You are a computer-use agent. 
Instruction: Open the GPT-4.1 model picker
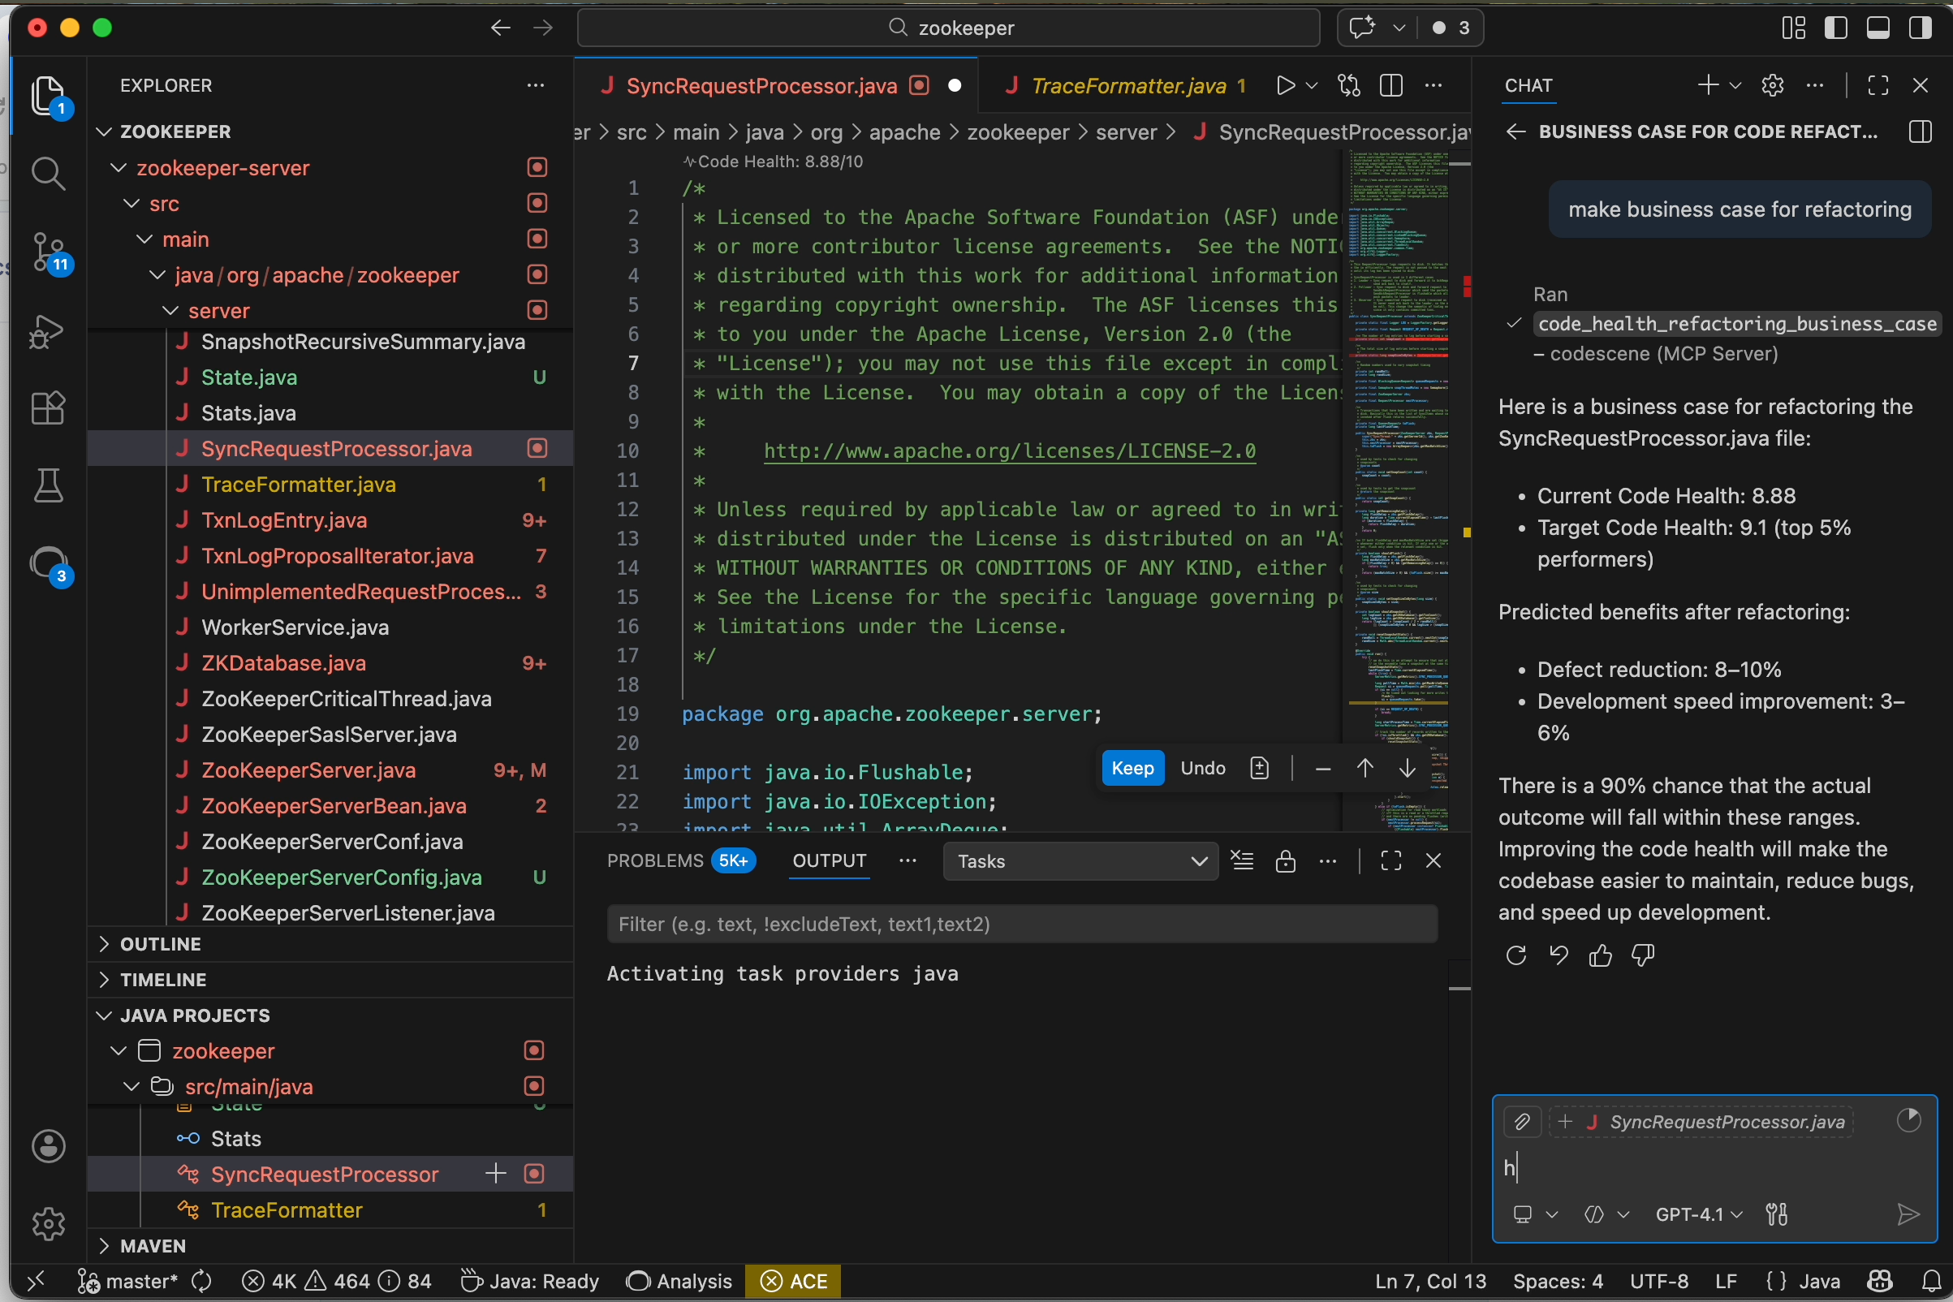[1698, 1214]
